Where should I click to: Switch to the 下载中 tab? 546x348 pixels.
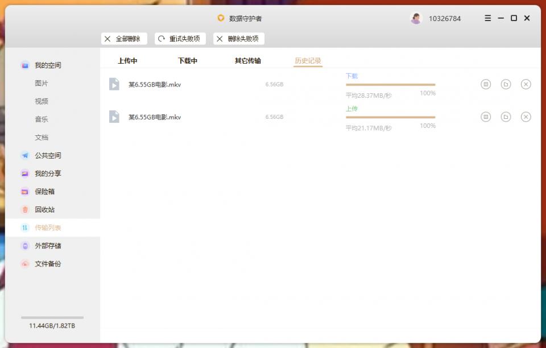[188, 60]
